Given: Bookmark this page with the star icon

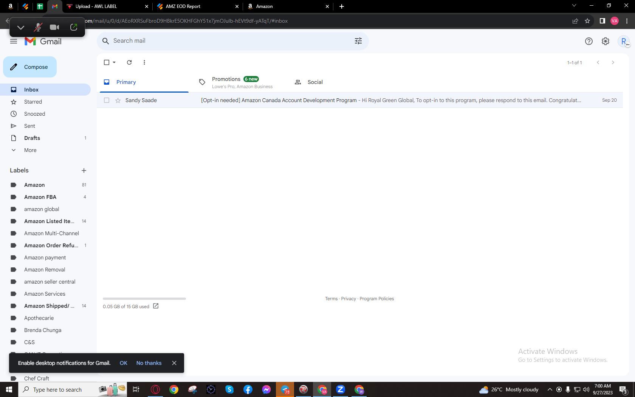Looking at the screenshot, I should pyautogui.click(x=587, y=21).
